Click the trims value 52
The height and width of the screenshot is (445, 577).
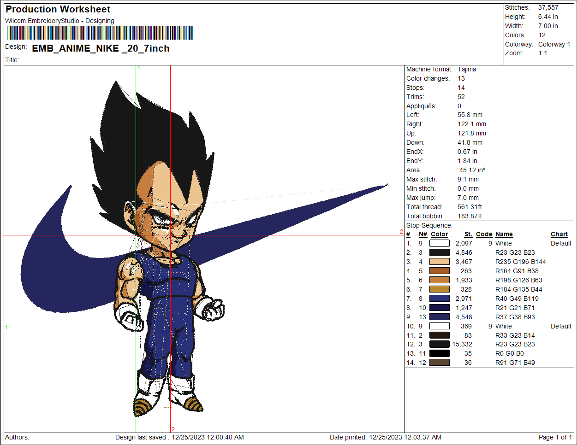click(461, 97)
